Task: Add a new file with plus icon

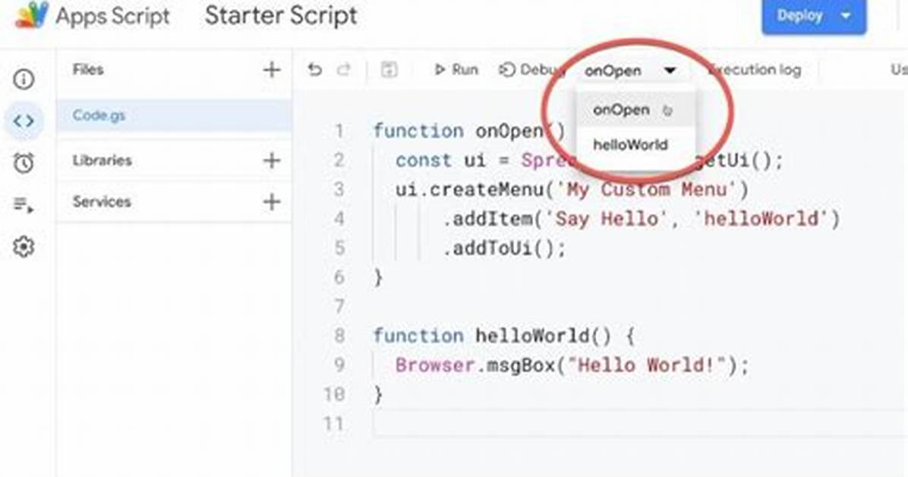Action: [x=272, y=70]
